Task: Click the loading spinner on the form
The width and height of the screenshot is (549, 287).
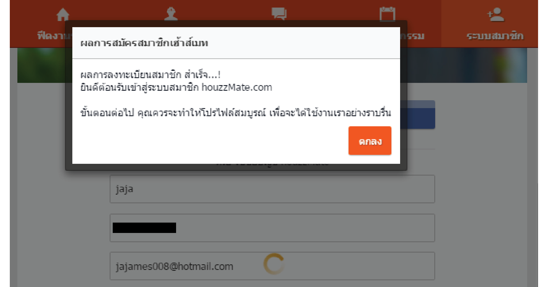Action: tap(274, 264)
